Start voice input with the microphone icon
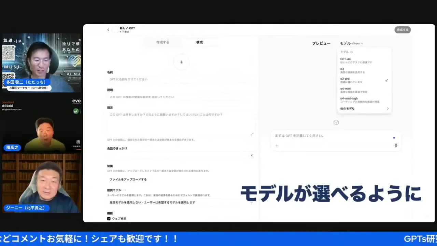 click(x=396, y=146)
